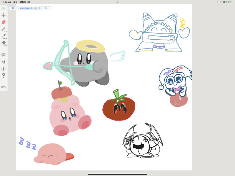Tap the airplane mode icon

tap(218, 2)
